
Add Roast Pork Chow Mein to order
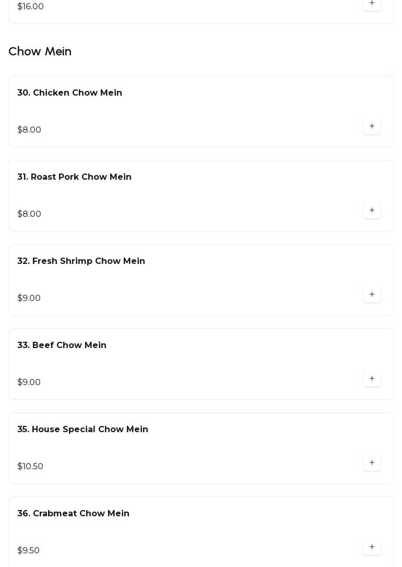372,210
